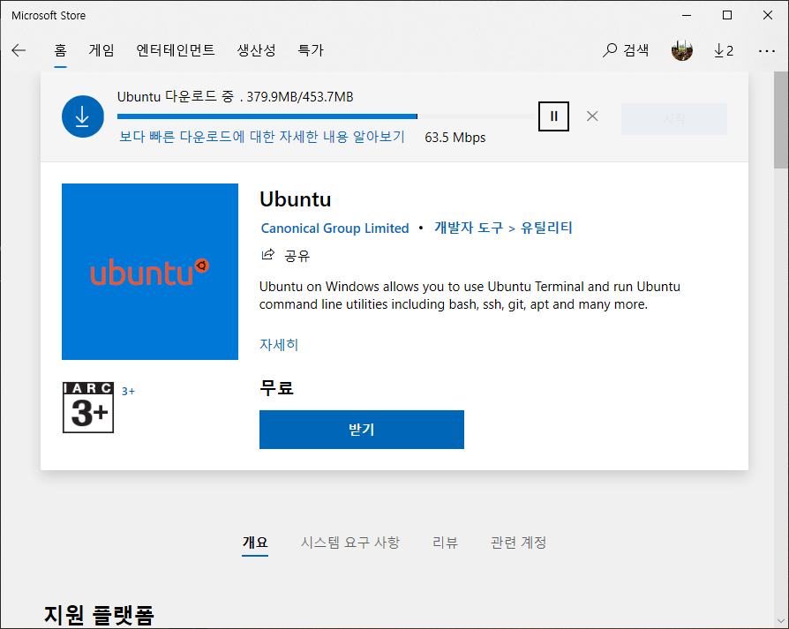Select the 생산성 tab
The height and width of the screenshot is (629, 789).
point(256,50)
